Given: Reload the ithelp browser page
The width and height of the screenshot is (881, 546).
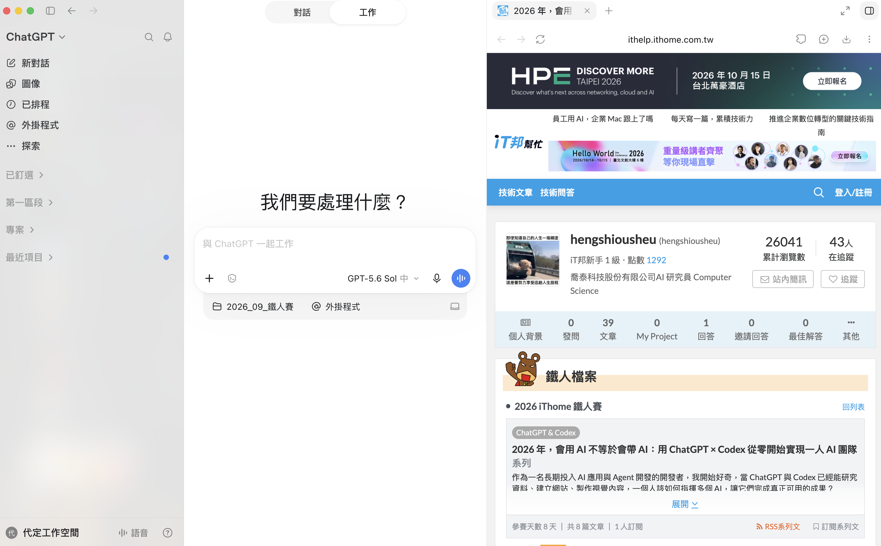Looking at the screenshot, I should (540, 39).
